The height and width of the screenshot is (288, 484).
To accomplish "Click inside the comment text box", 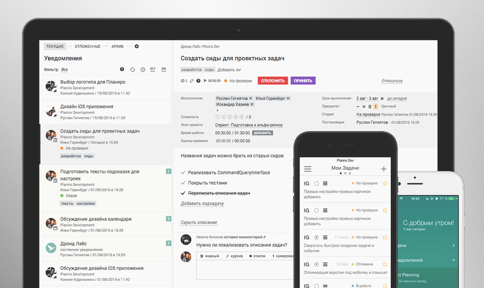I will (x=246, y=270).
